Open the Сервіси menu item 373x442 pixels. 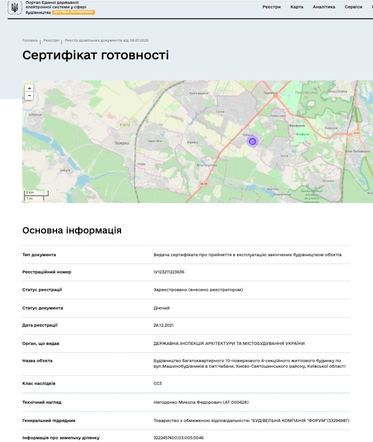point(353,7)
